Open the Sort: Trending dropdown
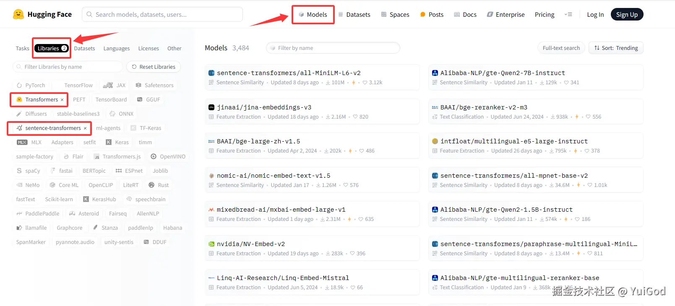Image resolution: width=675 pixels, height=306 pixels. [616, 48]
